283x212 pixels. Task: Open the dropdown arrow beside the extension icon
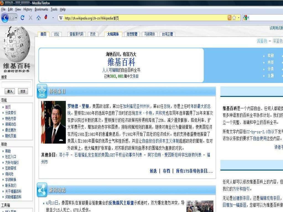coord(53,18)
